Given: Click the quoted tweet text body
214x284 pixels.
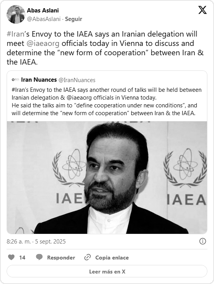Looking at the screenshot, I should (107, 102).
